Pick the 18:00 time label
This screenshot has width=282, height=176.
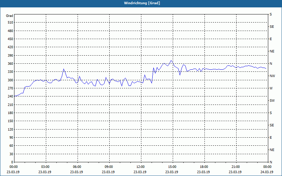pyautogui.click(x=204, y=167)
